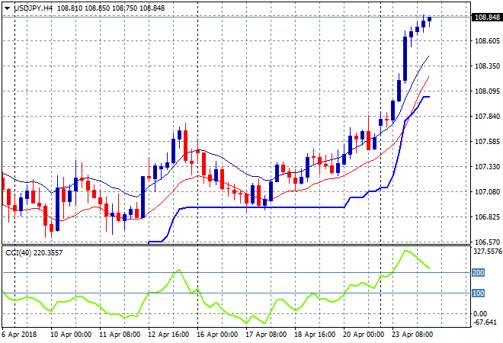Image resolution: width=503 pixels, height=343 pixels.
Task: Click the 106.825 price axis label
Action: pyautogui.click(x=487, y=217)
